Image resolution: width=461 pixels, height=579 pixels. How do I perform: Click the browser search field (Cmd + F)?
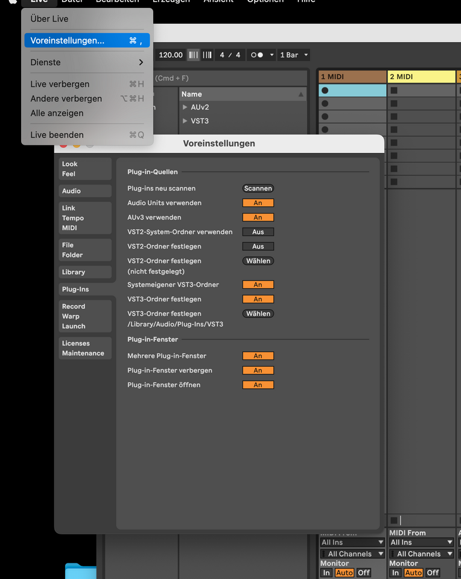click(x=230, y=78)
